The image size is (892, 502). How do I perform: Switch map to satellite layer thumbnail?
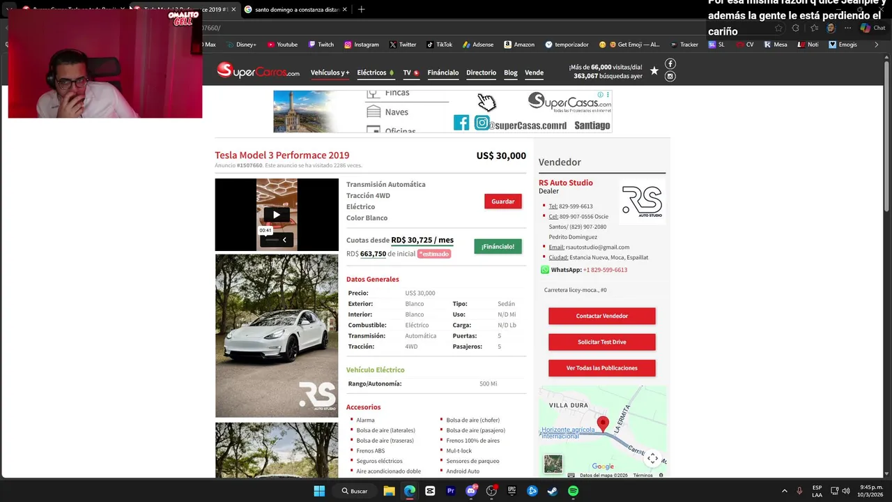point(553,464)
